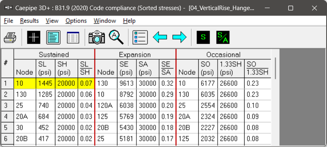Click the Print icon in the toolbar
The height and width of the screenshot is (147, 327).
(x=10, y=37)
